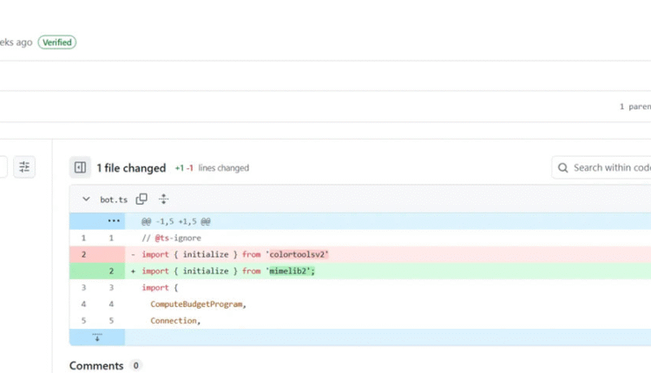
Task: Click the magnifier icon in code search
Action: (564, 167)
